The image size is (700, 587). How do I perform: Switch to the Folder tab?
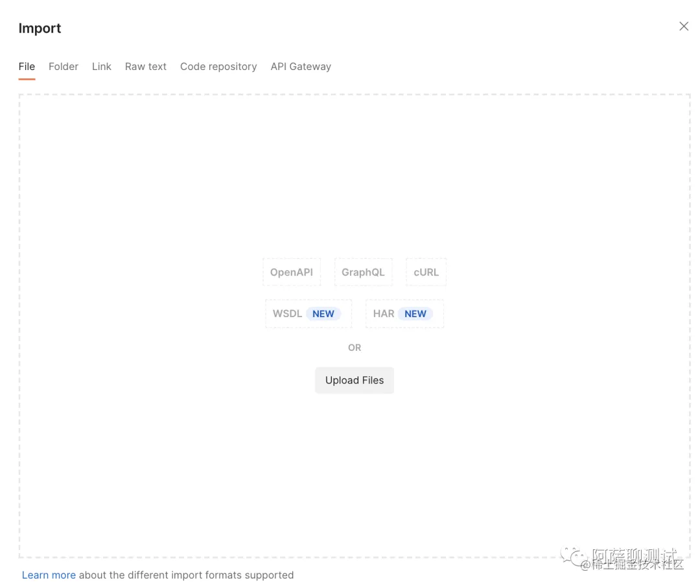tap(64, 67)
